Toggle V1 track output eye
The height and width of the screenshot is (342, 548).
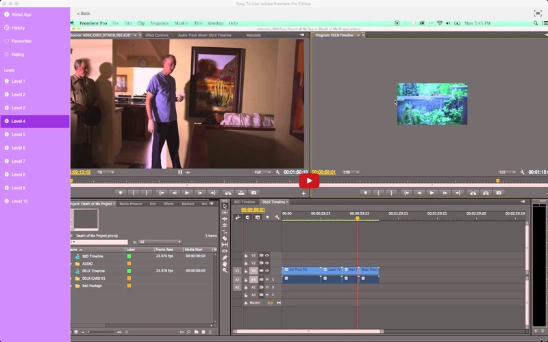266,271
